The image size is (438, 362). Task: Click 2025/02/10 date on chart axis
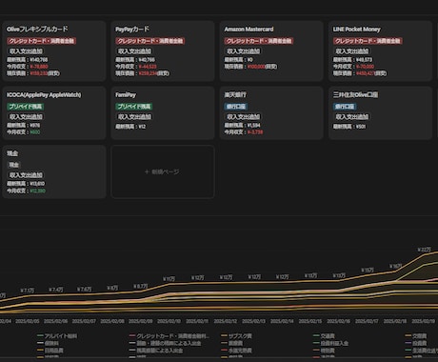point(169,321)
